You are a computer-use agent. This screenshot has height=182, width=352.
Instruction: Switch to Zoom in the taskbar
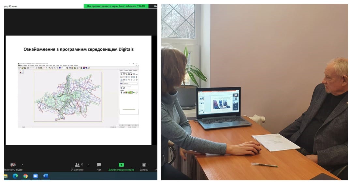[x=36, y=176]
